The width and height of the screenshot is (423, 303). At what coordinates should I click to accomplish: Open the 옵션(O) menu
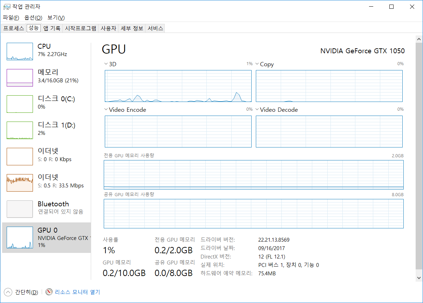(x=33, y=18)
